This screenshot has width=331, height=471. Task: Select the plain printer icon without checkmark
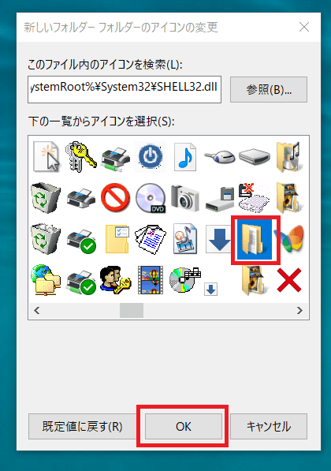[80, 198]
